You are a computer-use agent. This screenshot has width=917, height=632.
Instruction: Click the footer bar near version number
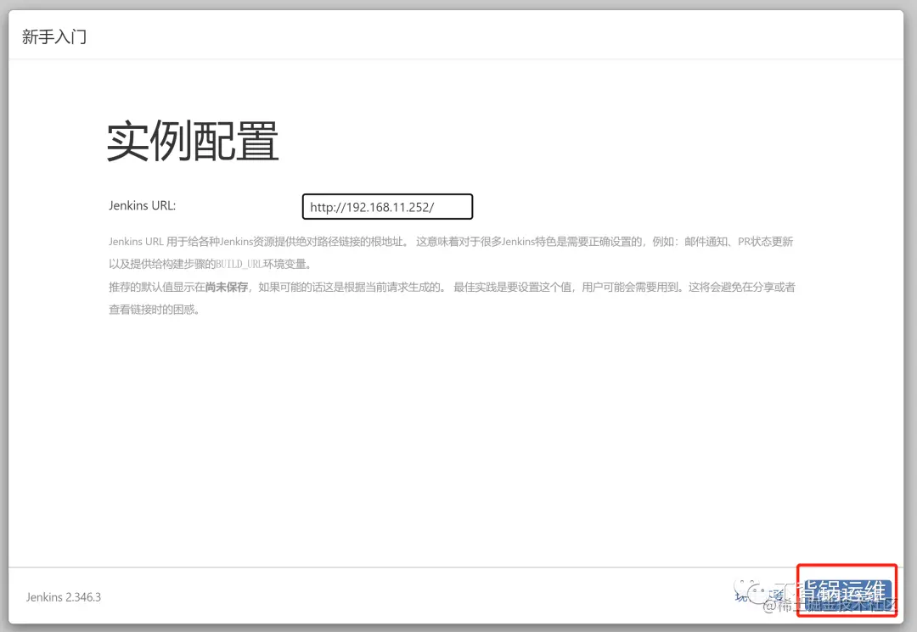[x=340, y=596]
